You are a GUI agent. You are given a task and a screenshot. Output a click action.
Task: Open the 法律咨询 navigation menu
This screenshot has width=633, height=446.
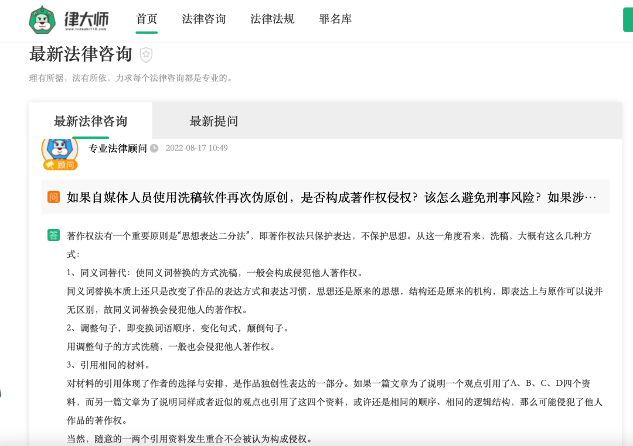[203, 19]
